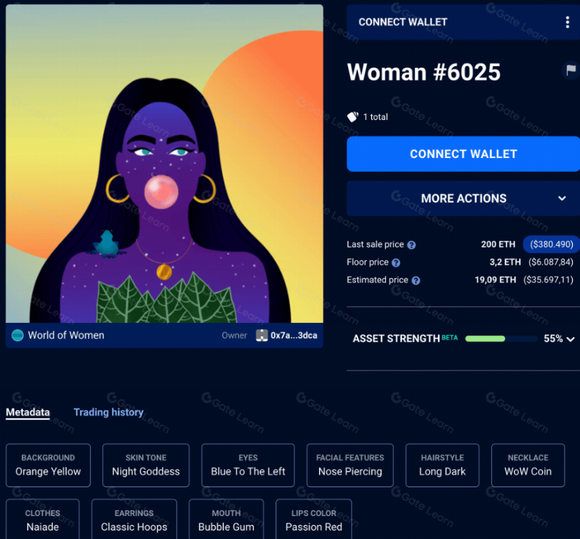Click the cards icon beside 1 total
Image resolution: width=580 pixels, height=539 pixels.
(353, 117)
